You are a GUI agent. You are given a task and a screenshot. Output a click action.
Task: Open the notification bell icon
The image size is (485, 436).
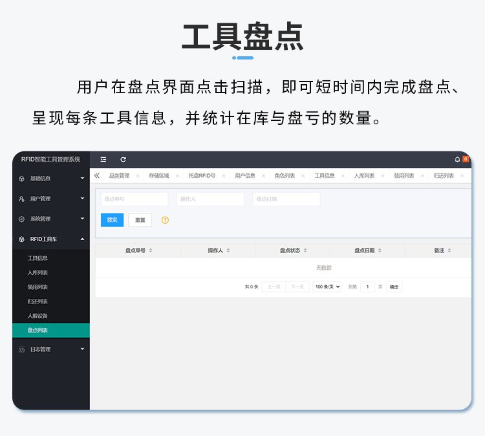tap(457, 159)
